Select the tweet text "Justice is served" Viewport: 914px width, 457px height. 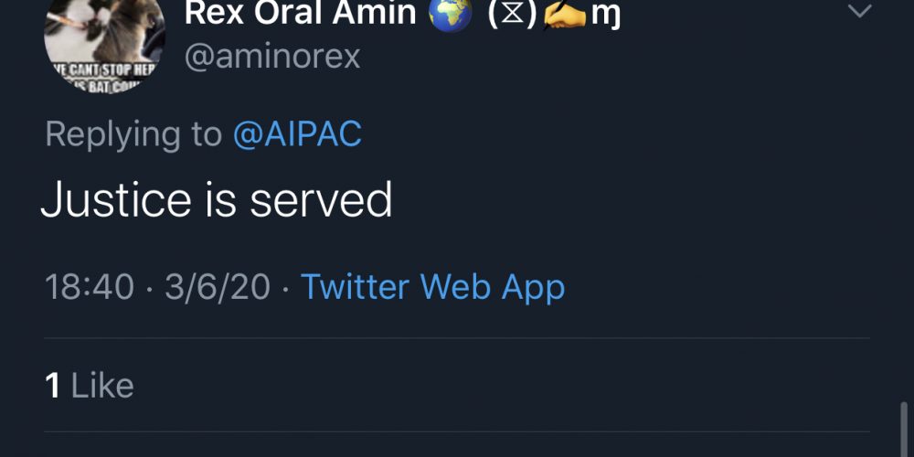pos(217,200)
